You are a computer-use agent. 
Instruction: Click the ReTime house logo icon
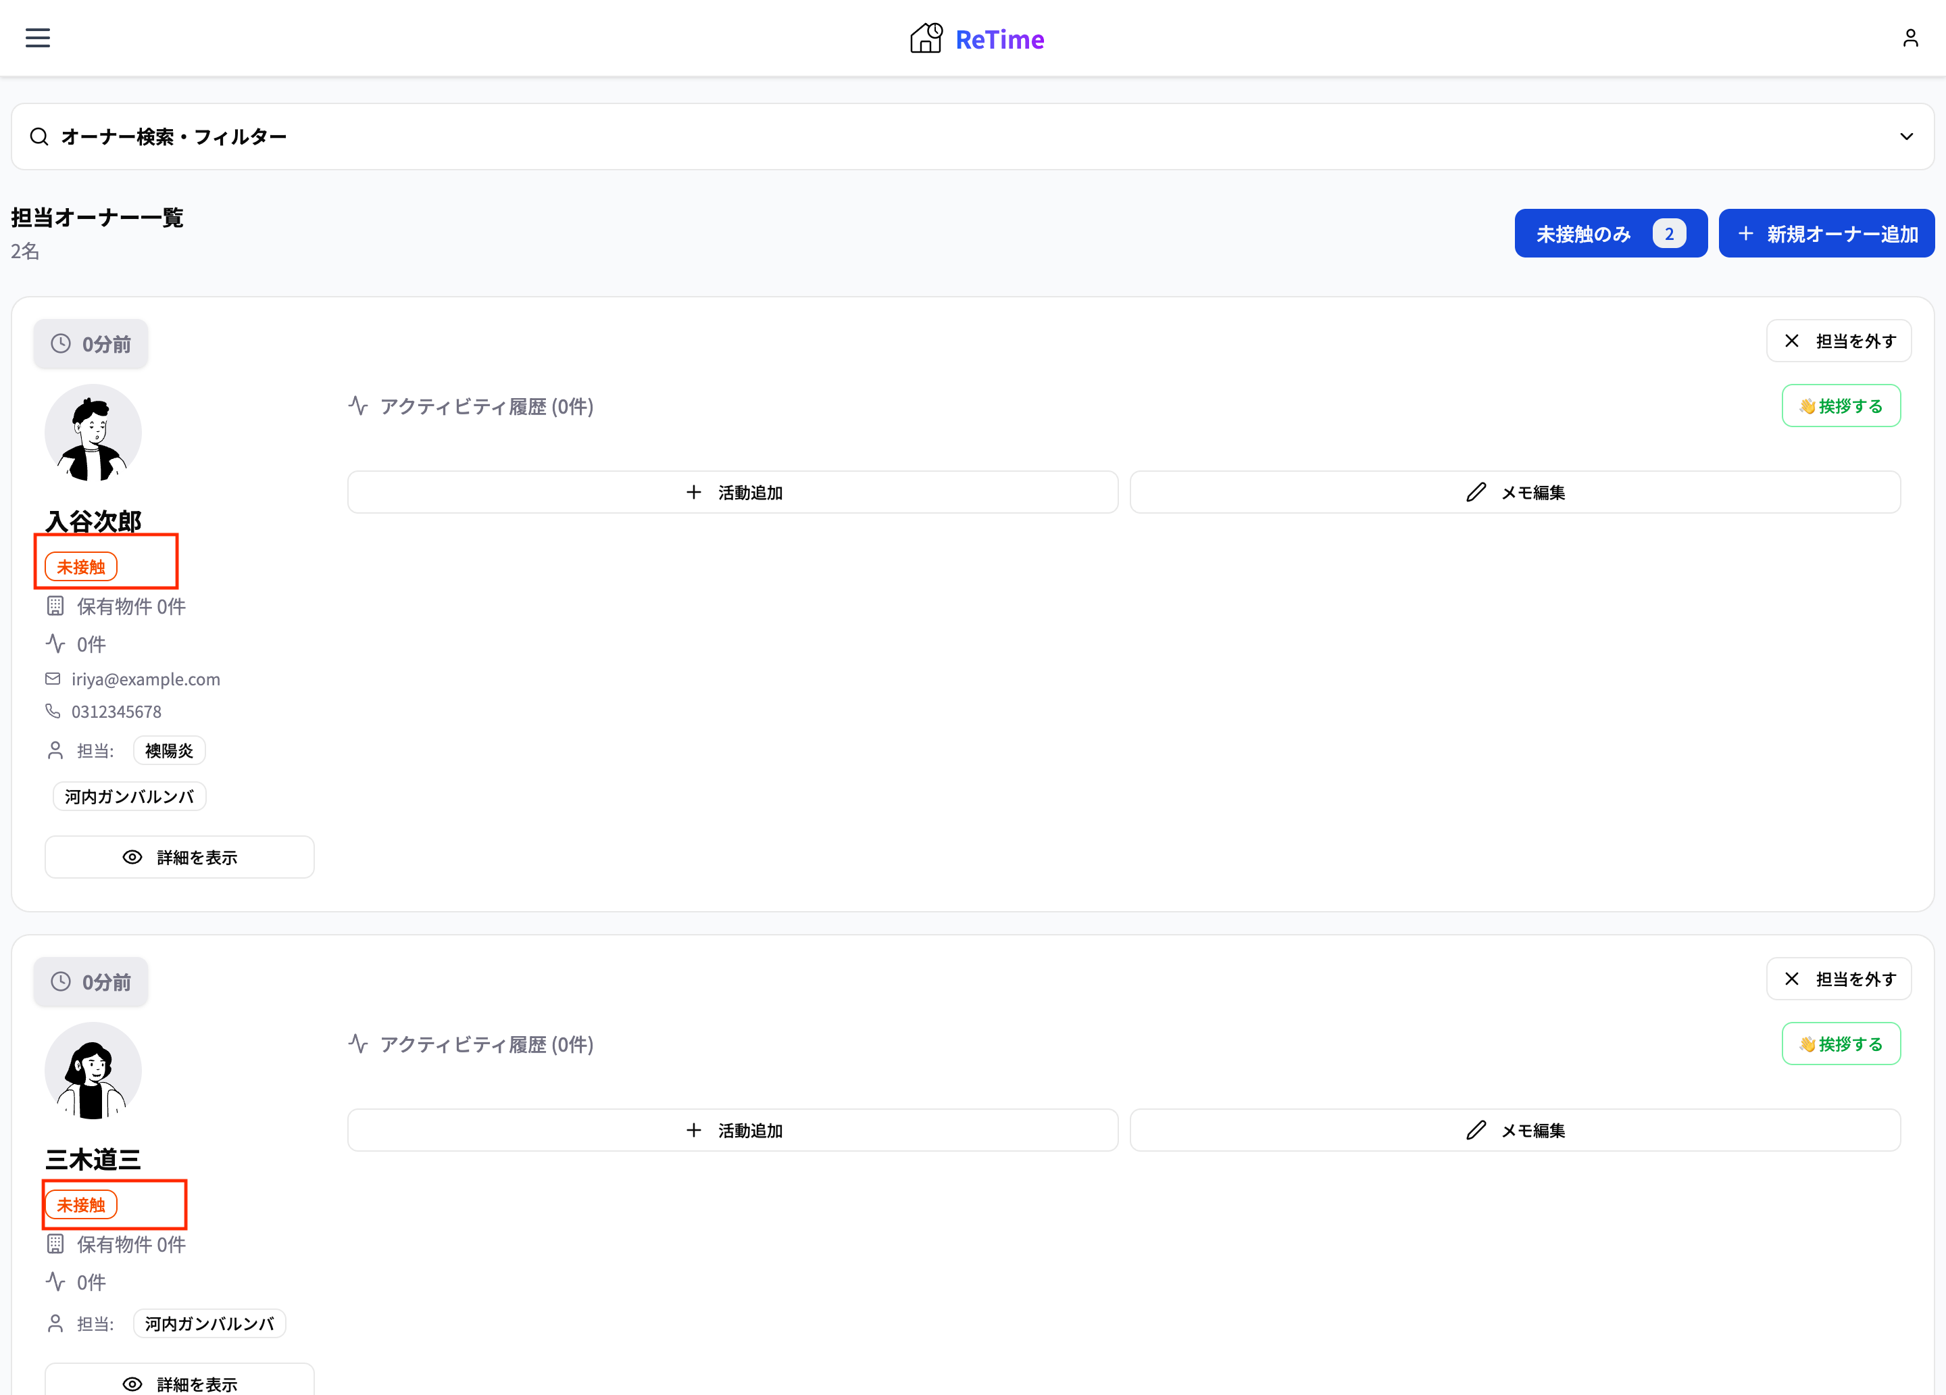click(926, 39)
